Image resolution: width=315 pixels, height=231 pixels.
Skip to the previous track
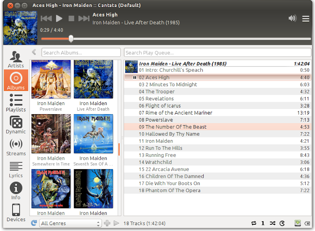[46, 18]
